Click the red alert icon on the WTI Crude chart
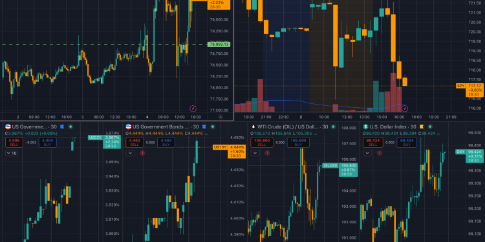 click(x=267, y=153)
